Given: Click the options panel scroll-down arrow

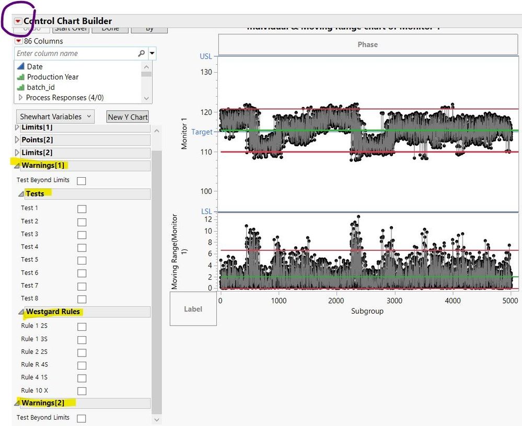Looking at the screenshot, I should 156,419.
